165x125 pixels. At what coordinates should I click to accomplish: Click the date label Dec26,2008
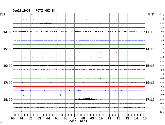21,11
